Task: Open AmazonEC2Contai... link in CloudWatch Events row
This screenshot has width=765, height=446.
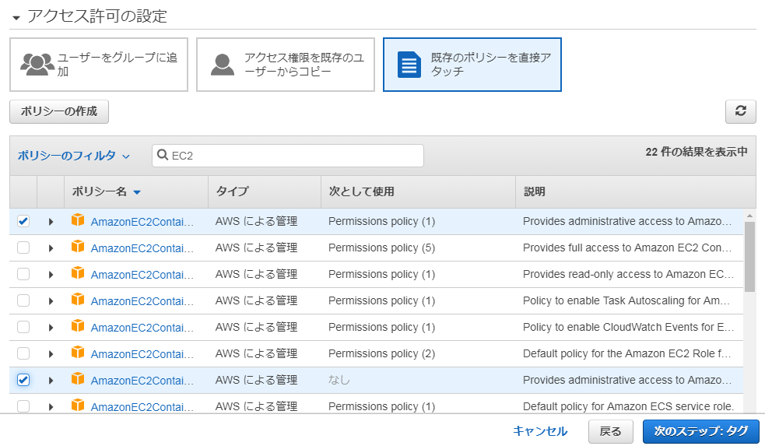Action: [x=142, y=328]
